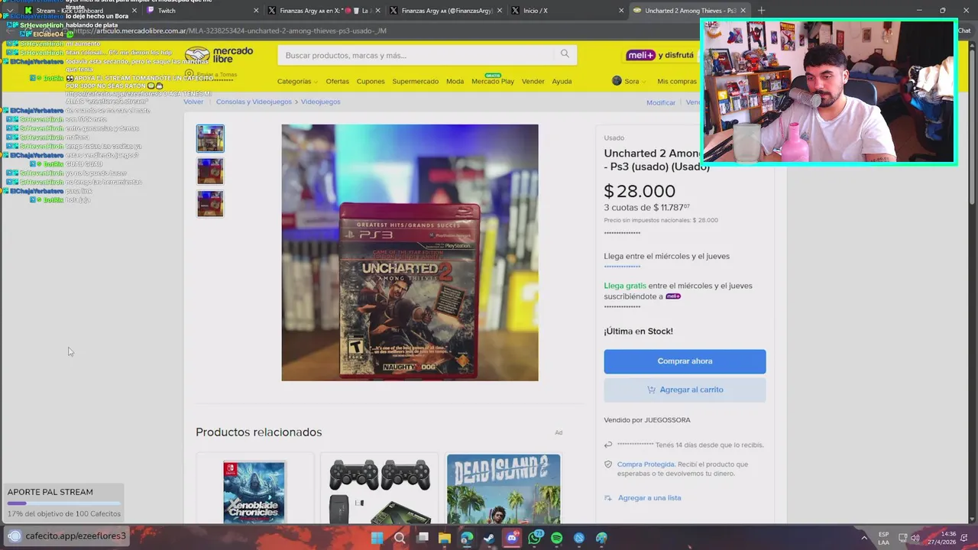The image size is (978, 550).
Task: Open the Mercado Libre logo home link
Action: click(219, 55)
